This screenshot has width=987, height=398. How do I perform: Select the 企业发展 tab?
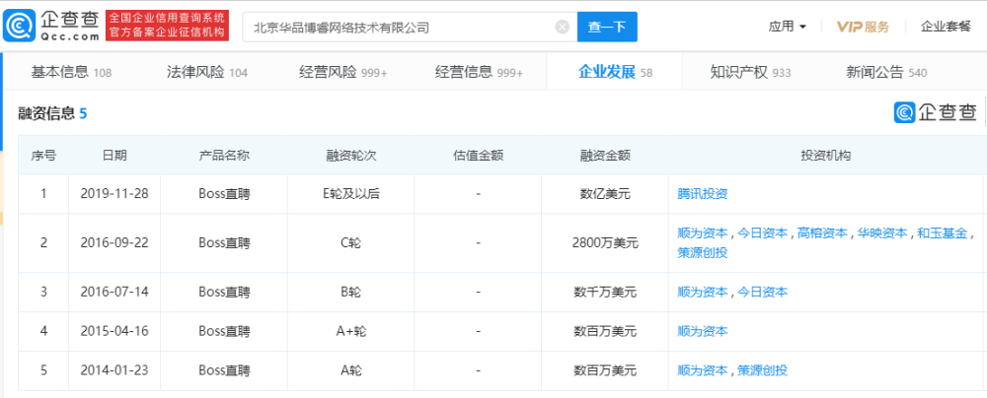tap(615, 72)
